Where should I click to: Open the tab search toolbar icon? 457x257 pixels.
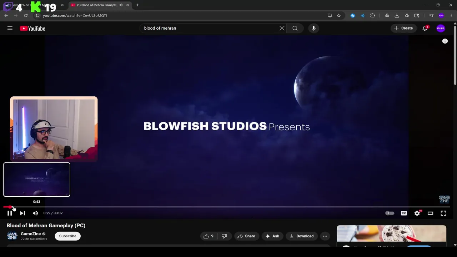point(417,15)
